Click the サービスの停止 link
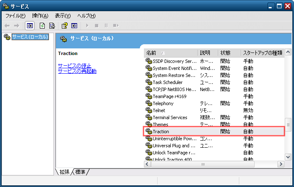 point(75,65)
